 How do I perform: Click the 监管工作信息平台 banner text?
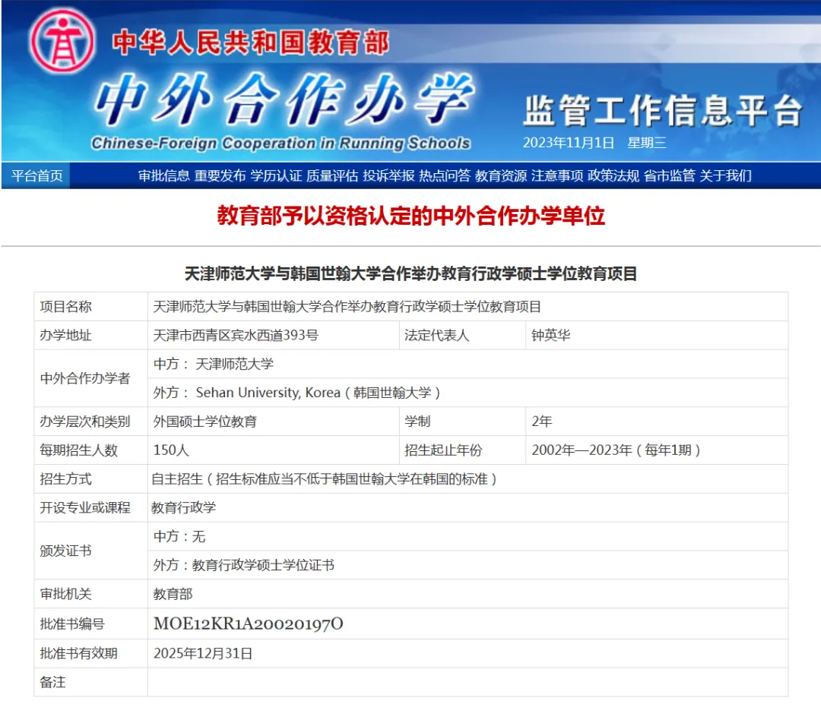pos(662,111)
